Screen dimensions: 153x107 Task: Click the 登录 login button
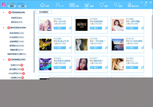pyautogui.click(x=12, y=6)
